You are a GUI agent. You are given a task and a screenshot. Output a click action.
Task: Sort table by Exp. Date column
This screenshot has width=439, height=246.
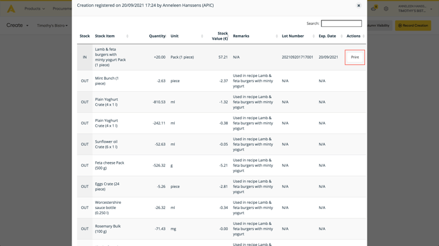(331, 36)
